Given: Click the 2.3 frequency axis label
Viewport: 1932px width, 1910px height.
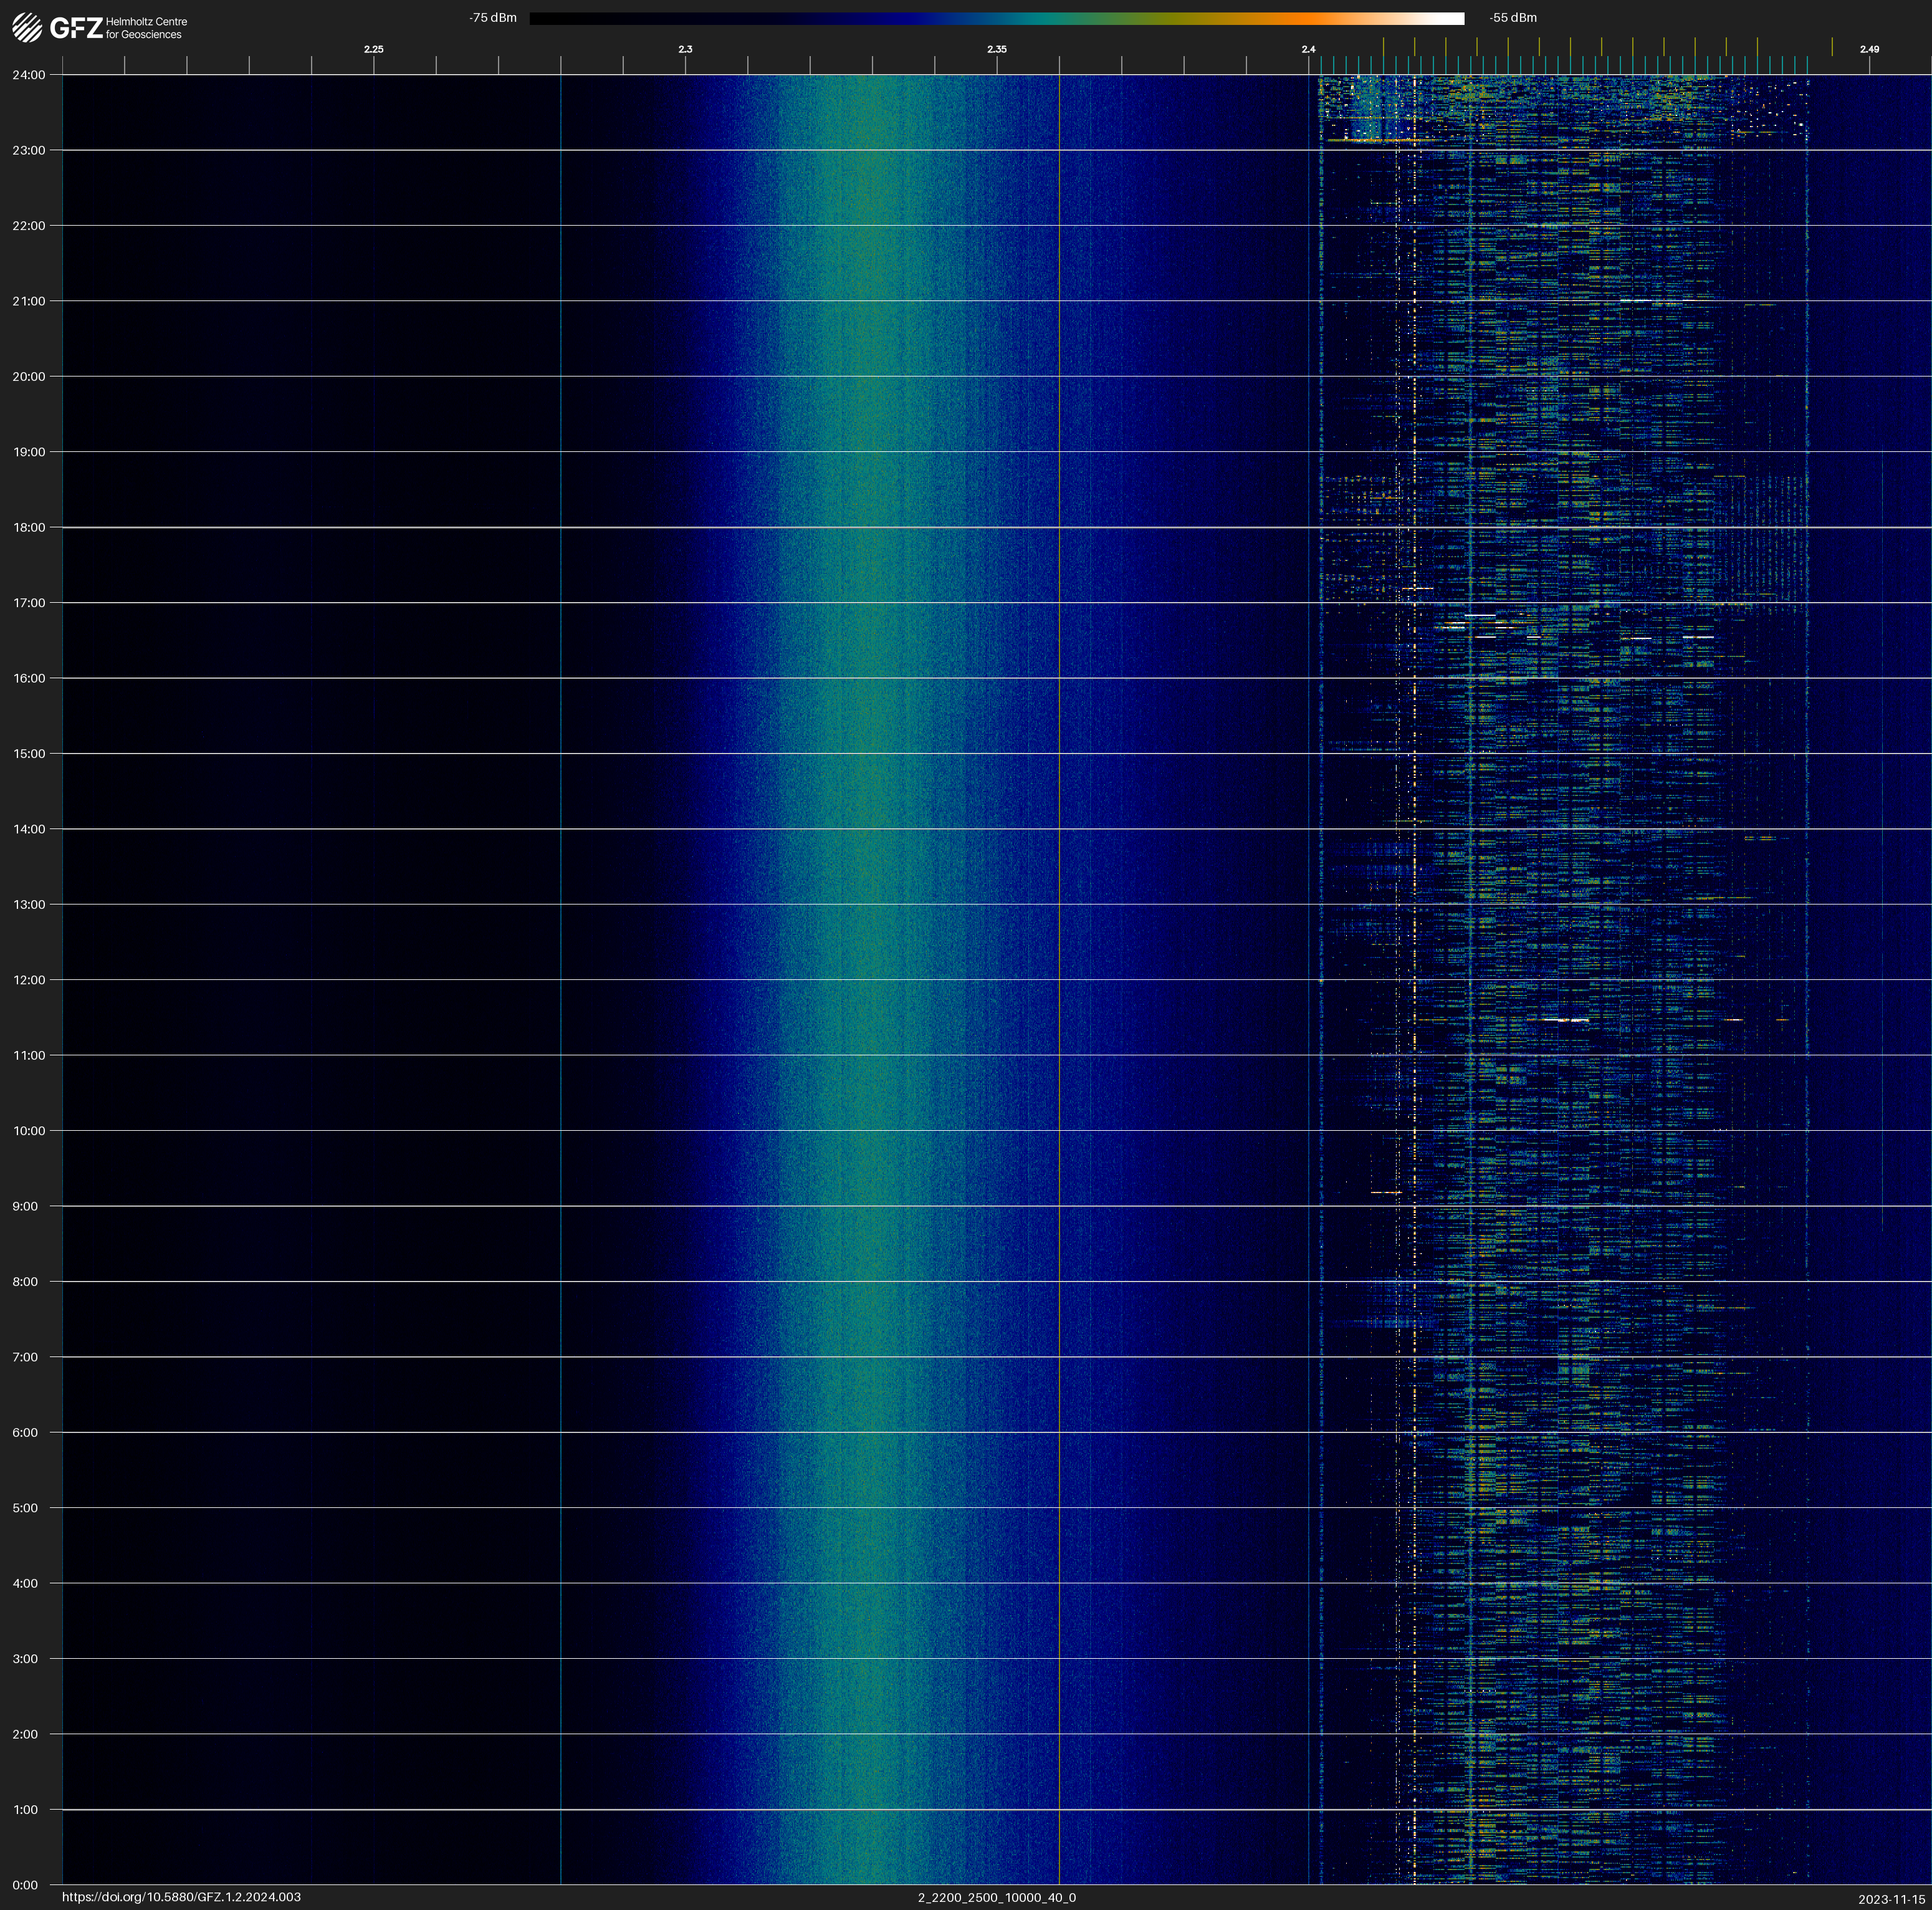Looking at the screenshot, I should coord(685,49).
